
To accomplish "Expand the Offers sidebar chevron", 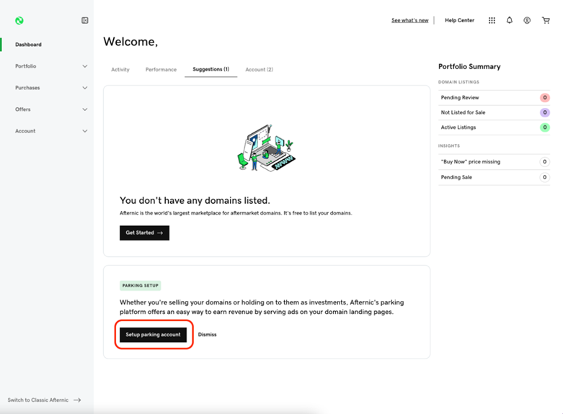I will point(85,109).
